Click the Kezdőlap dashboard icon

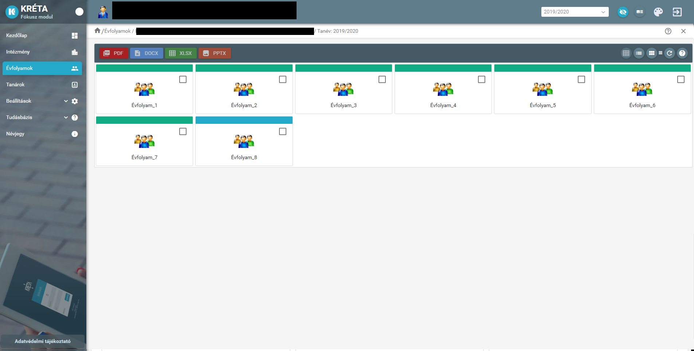click(x=75, y=36)
